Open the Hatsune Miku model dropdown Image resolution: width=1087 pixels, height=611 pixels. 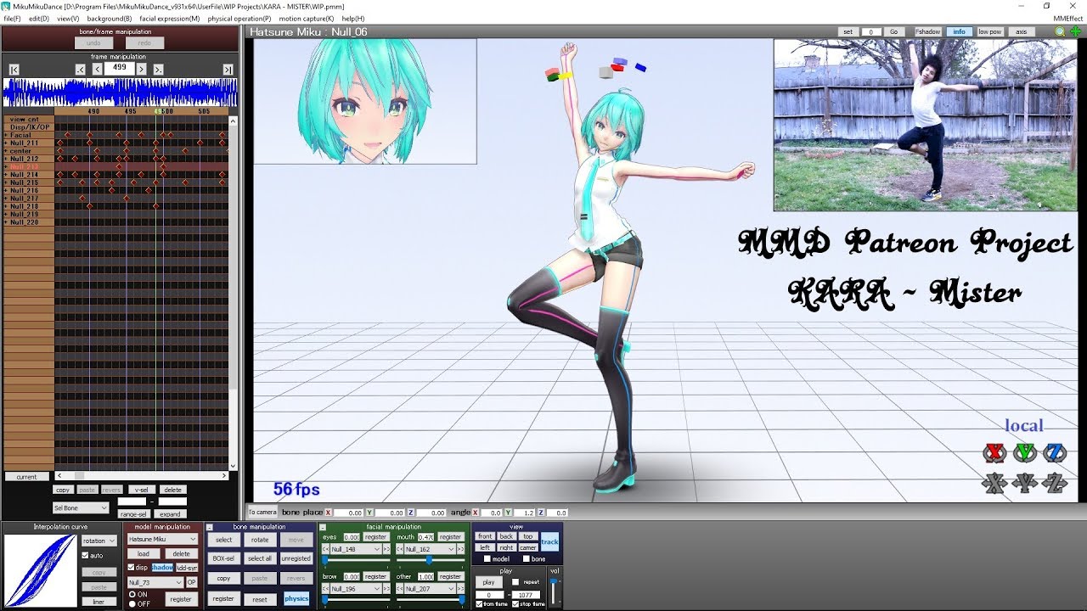click(162, 539)
